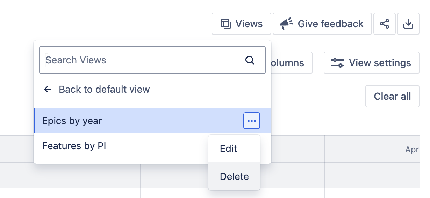Open the View settings panel

click(372, 63)
